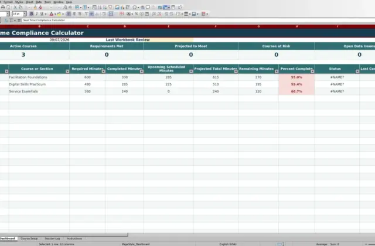
Task: Click Sort Ascending icon
Action: coord(100,8)
